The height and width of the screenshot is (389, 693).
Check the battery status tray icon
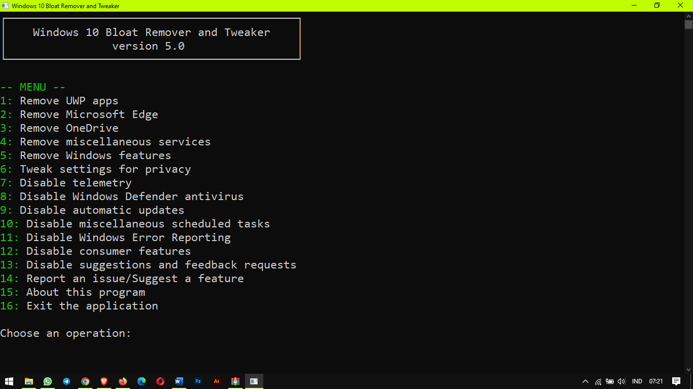click(x=610, y=381)
